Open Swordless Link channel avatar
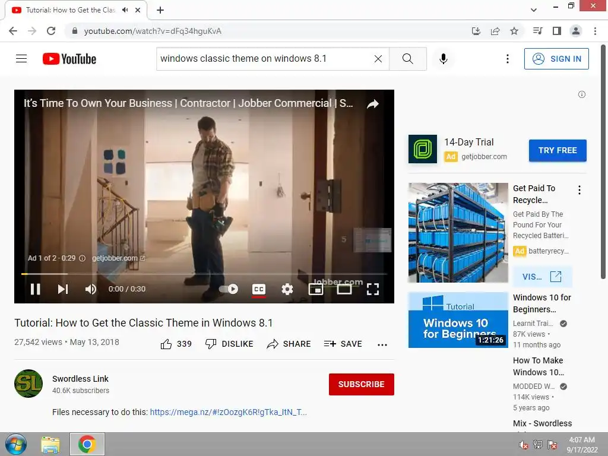Image resolution: width=608 pixels, height=456 pixels. click(x=28, y=384)
